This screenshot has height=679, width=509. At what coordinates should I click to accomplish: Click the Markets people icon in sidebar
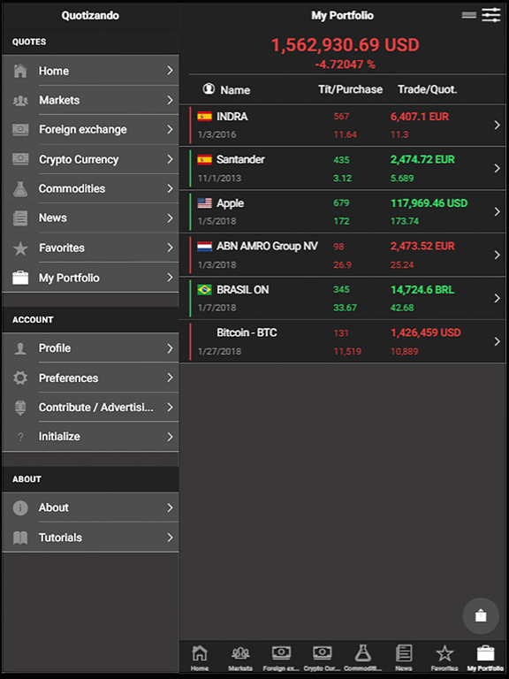point(20,101)
